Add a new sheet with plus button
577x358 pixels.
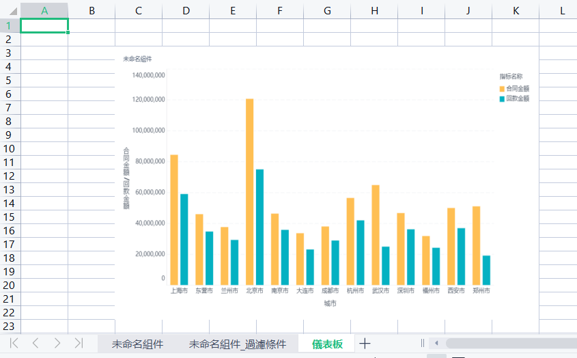(365, 344)
